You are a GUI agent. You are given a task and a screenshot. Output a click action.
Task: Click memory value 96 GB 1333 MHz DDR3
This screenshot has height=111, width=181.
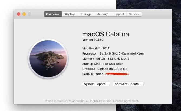[113, 59]
